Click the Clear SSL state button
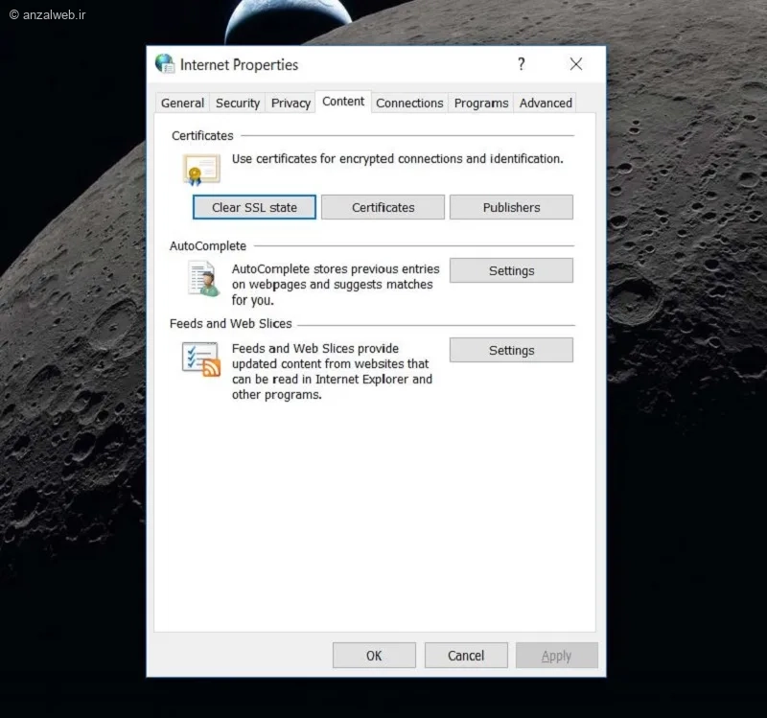Viewport: 767px width, 718px height. coord(254,207)
